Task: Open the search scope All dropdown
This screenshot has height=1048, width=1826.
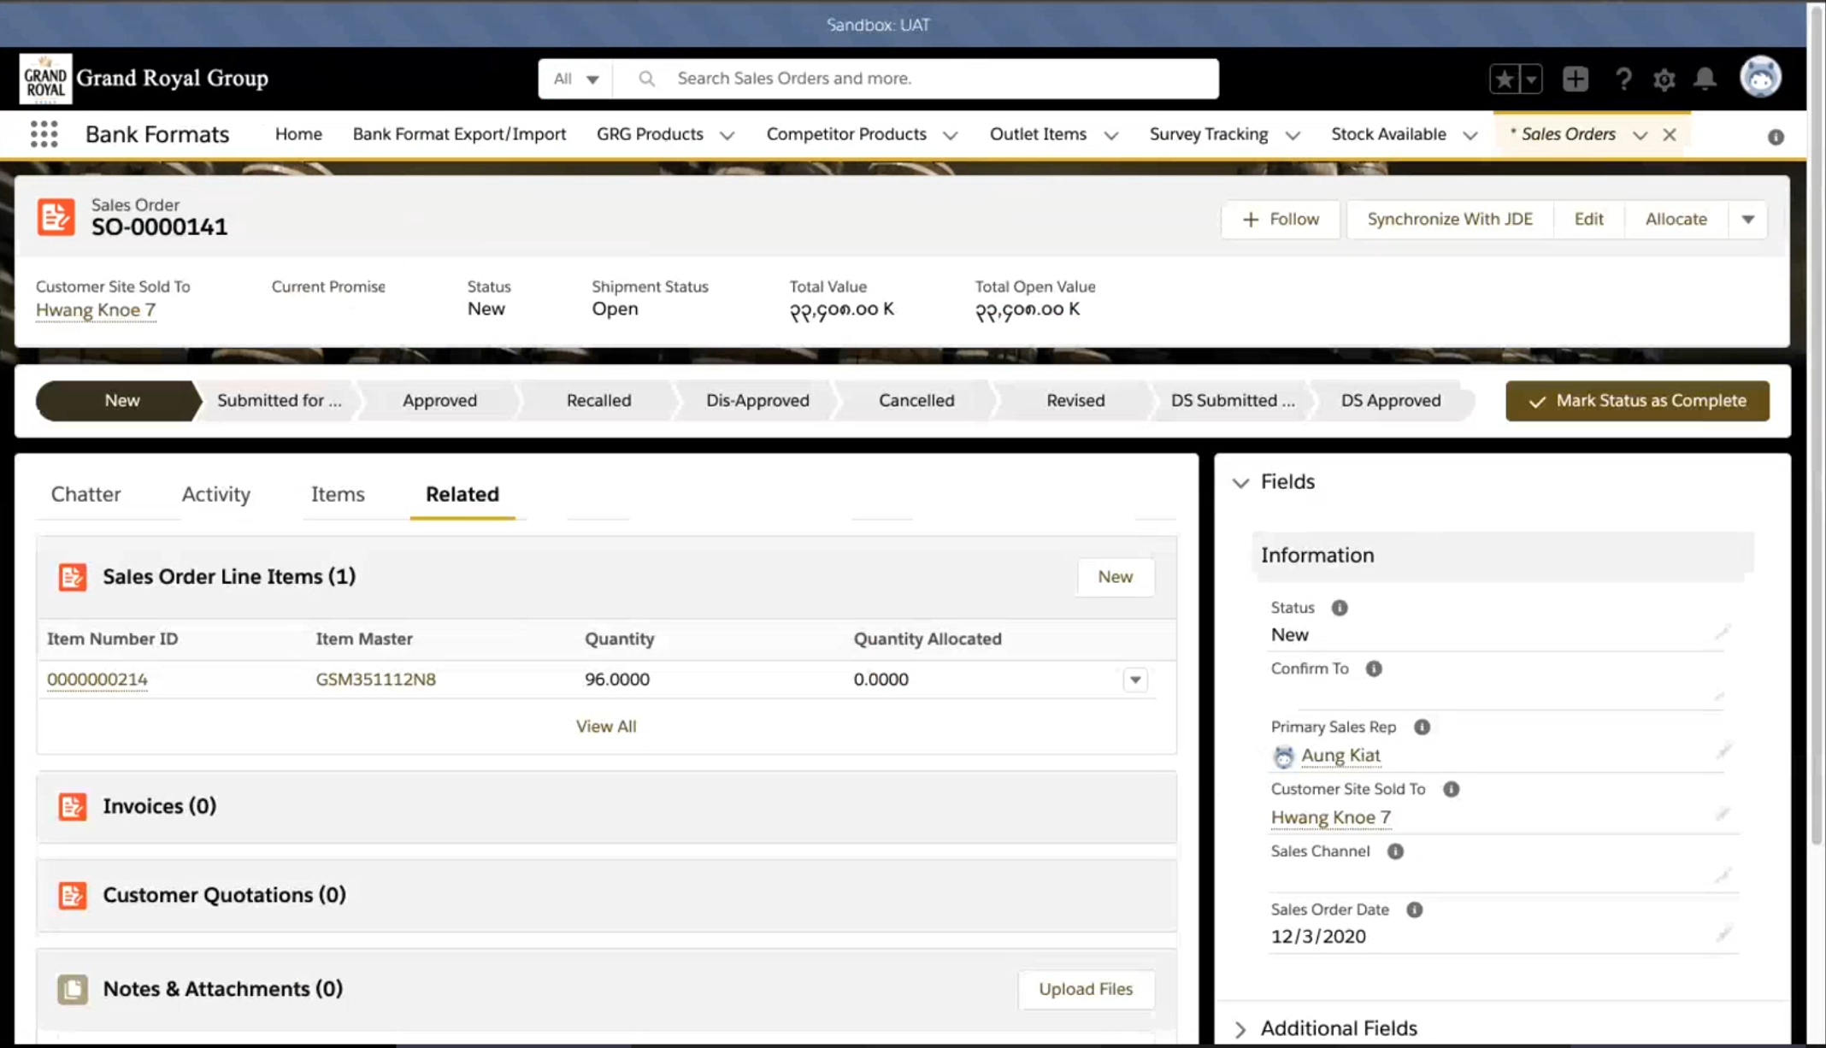Action: coord(575,79)
